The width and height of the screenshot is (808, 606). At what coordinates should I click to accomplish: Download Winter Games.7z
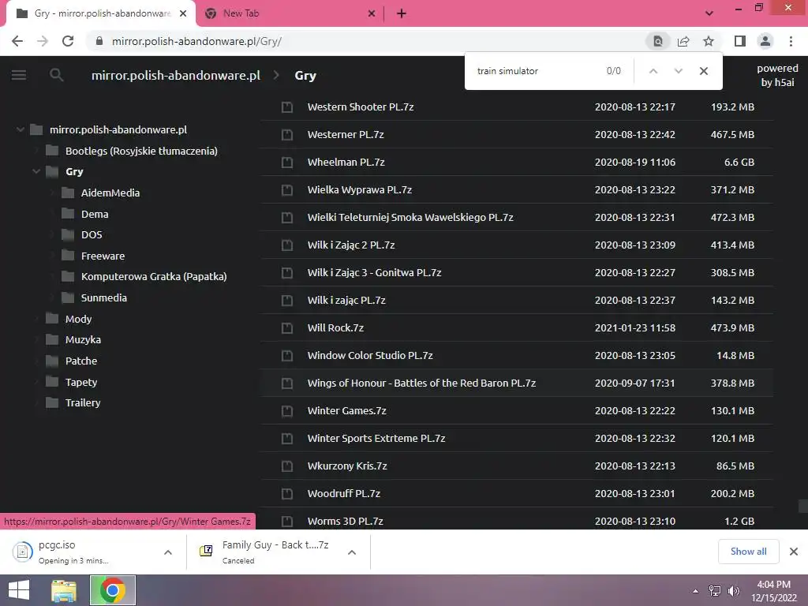point(347,410)
